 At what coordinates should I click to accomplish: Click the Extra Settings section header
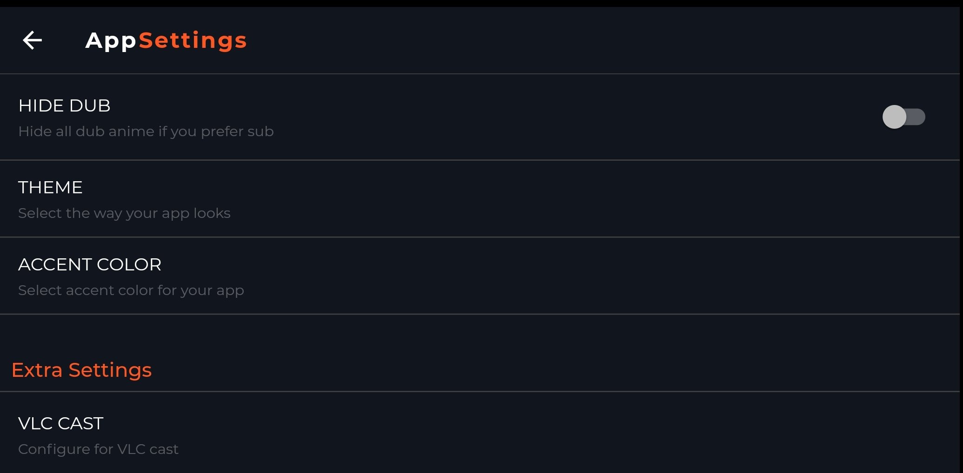click(x=81, y=370)
